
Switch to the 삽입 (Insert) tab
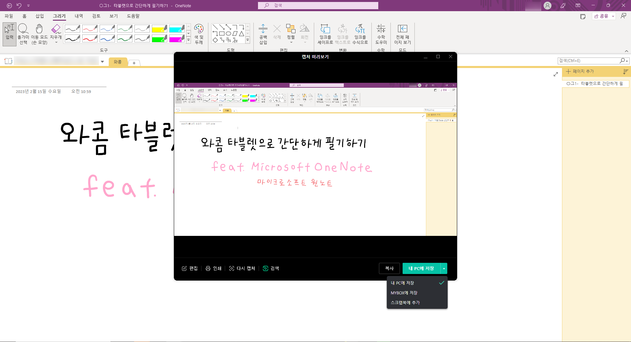[x=40, y=16]
